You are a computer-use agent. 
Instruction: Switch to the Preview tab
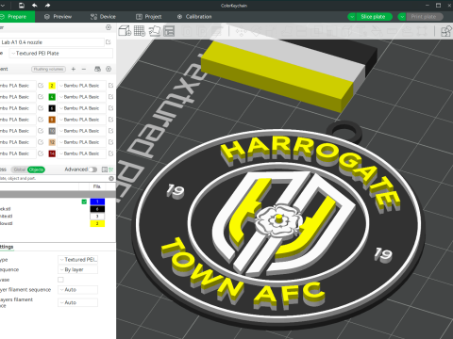pyautogui.click(x=59, y=17)
